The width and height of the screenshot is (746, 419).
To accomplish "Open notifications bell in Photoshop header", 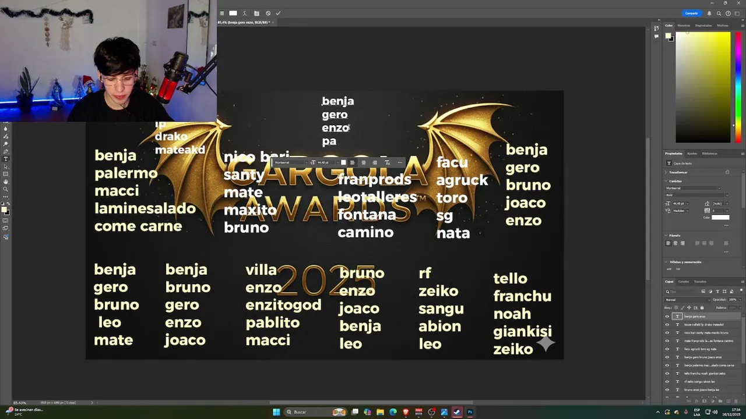I will pos(709,13).
